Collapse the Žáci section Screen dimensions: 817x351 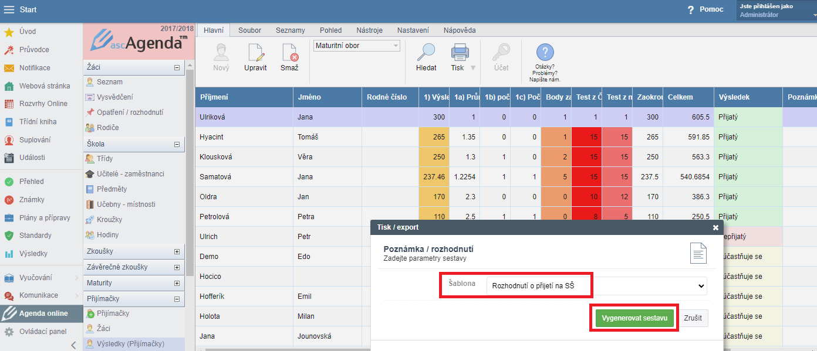coord(177,68)
